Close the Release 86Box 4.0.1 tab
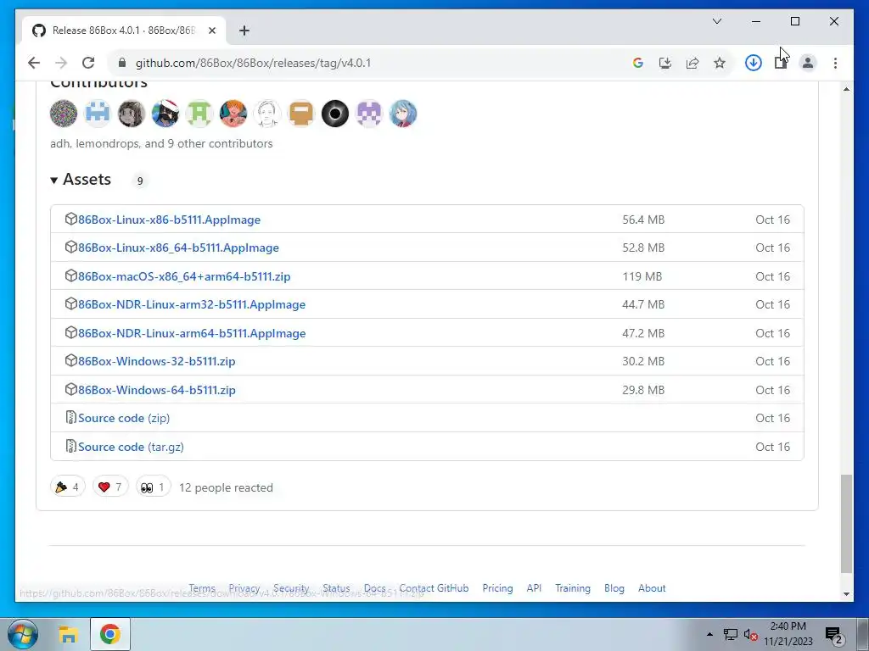 (211, 31)
